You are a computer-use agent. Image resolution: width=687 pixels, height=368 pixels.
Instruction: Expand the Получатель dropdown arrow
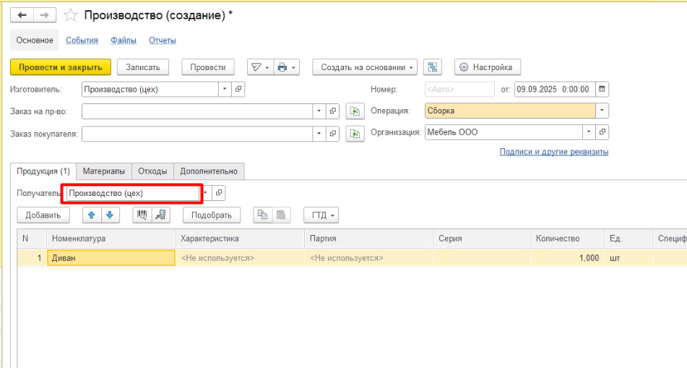point(206,193)
